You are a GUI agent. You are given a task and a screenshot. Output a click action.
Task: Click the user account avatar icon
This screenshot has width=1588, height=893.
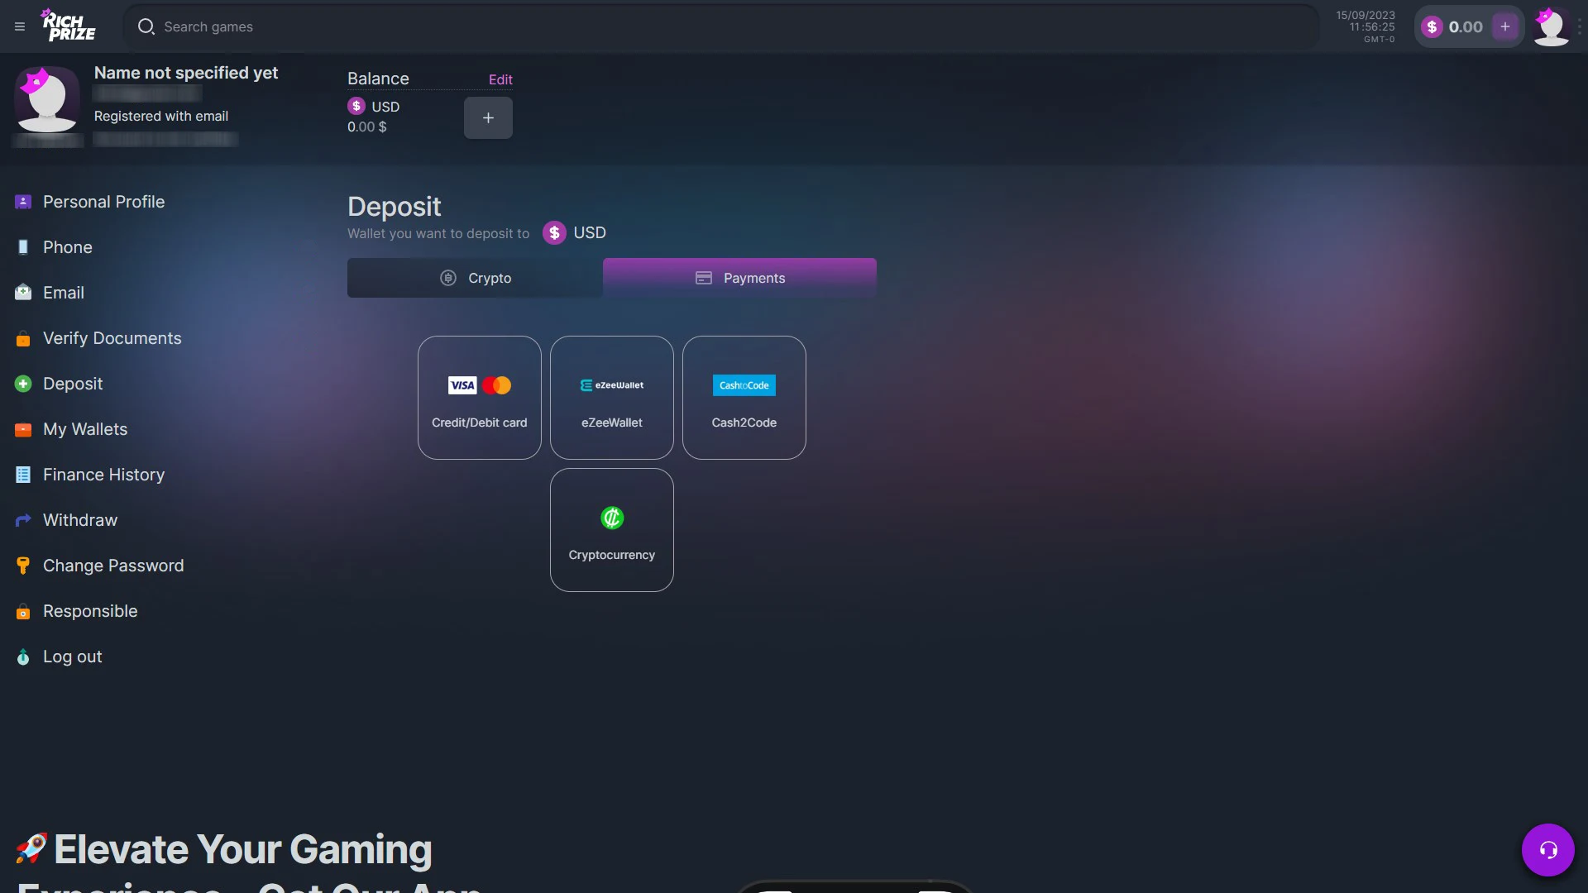pyautogui.click(x=1550, y=26)
